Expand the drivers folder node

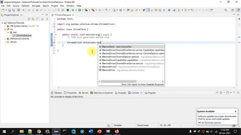(x=5, y=42)
